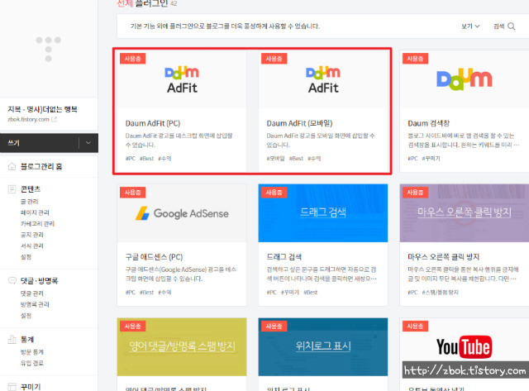The height and width of the screenshot is (391, 529).
Task: Click the Daum 검색창 title
Action: 429,123
